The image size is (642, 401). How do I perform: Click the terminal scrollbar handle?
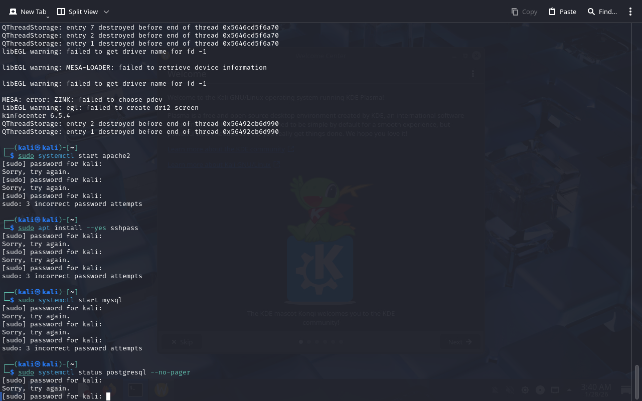637,382
